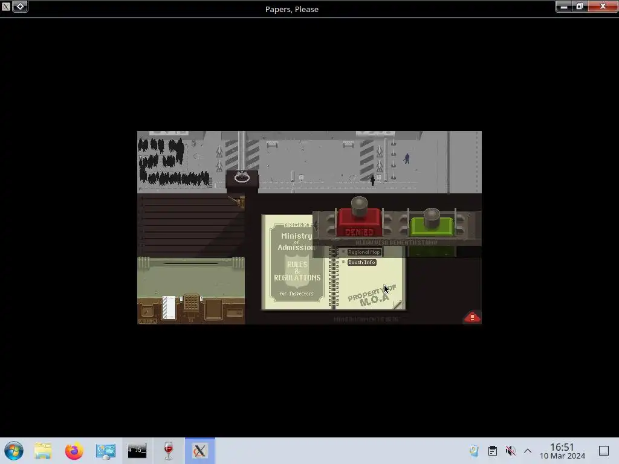
Task: Click the rulebook cover page
Action: pos(297,263)
